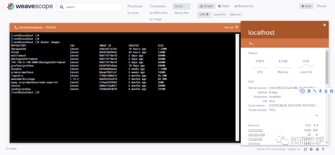Click the Resources bar chart icon
Screen dimensions: 335x155
[236, 6]
